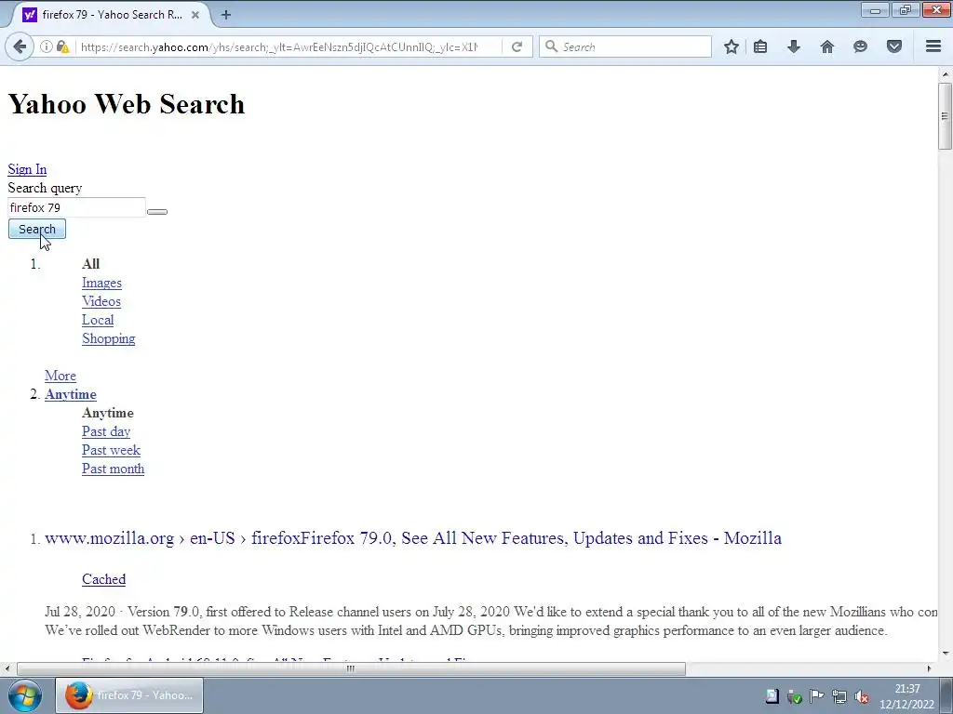Image resolution: width=953 pixels, height=714 pixels.
Task: Show bookmarks list icon
Action: pyautogui.click(x=760, y=46)
